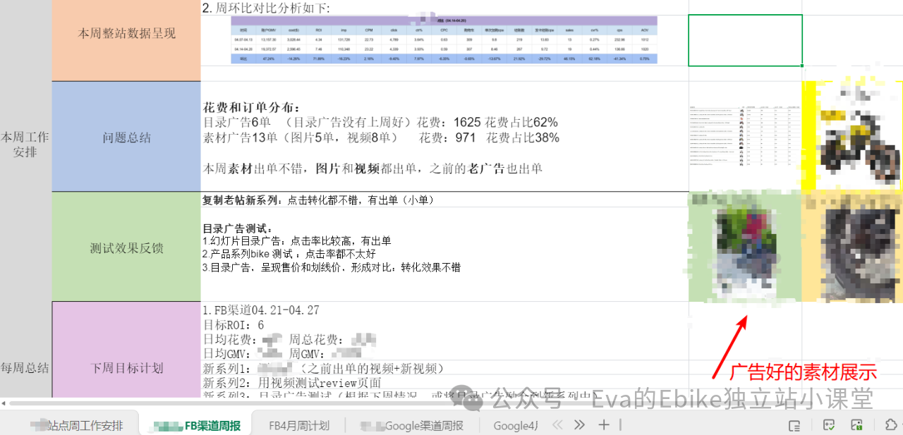Viewport: 903px width, 435px height.
Task: Click the 测试效果反馈 green cell
Action: [x=126, y=247]
